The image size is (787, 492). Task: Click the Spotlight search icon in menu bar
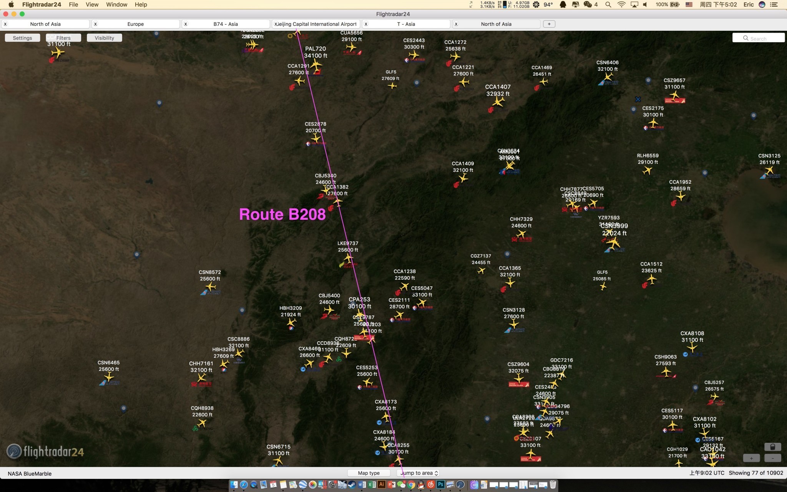pos(608,5)
